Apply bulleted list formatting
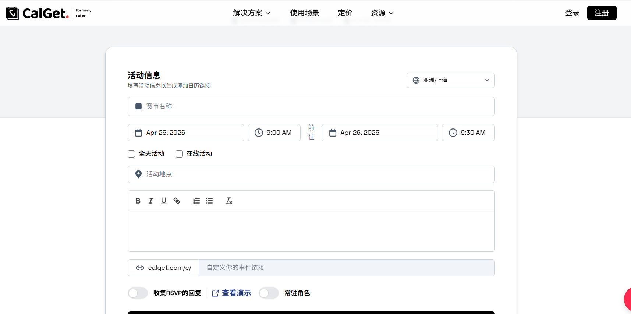This screenshot has width=631, height=314. (209, 201)
